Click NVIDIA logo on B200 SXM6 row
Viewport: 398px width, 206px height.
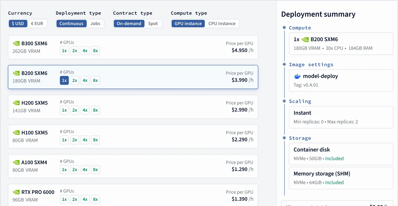pos(16,73)
